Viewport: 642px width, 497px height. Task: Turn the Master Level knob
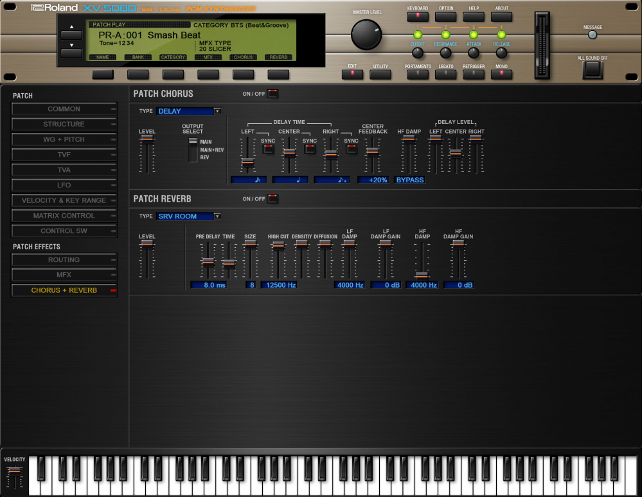[366, 35]
